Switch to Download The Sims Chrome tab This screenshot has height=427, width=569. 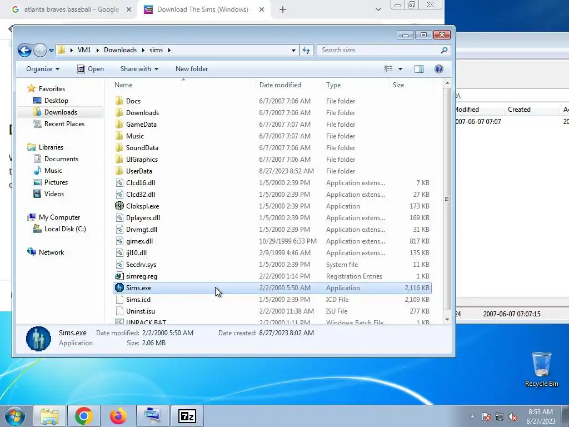tap(204, 9)
